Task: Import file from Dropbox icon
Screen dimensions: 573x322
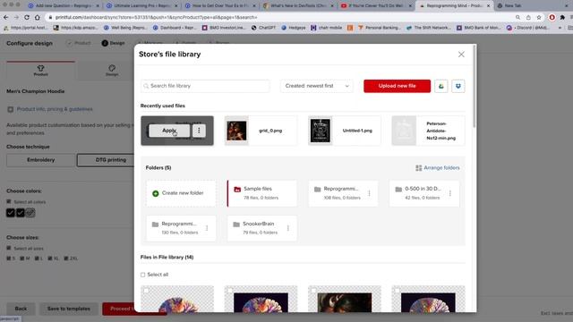Action: click(458, 86)
